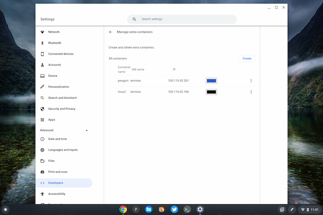
Task: Click termina VM name in penguin row
Action: 135,81
